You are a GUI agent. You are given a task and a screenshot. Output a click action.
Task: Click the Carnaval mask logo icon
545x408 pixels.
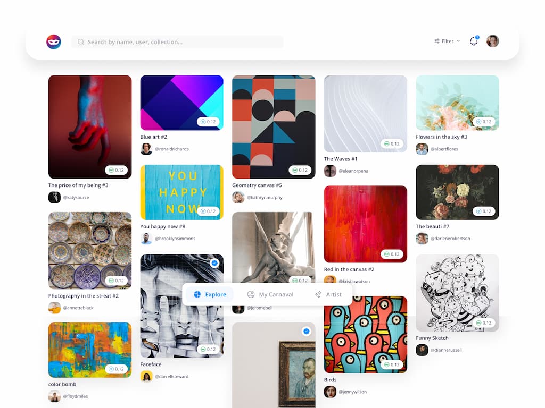coord(54,42)
